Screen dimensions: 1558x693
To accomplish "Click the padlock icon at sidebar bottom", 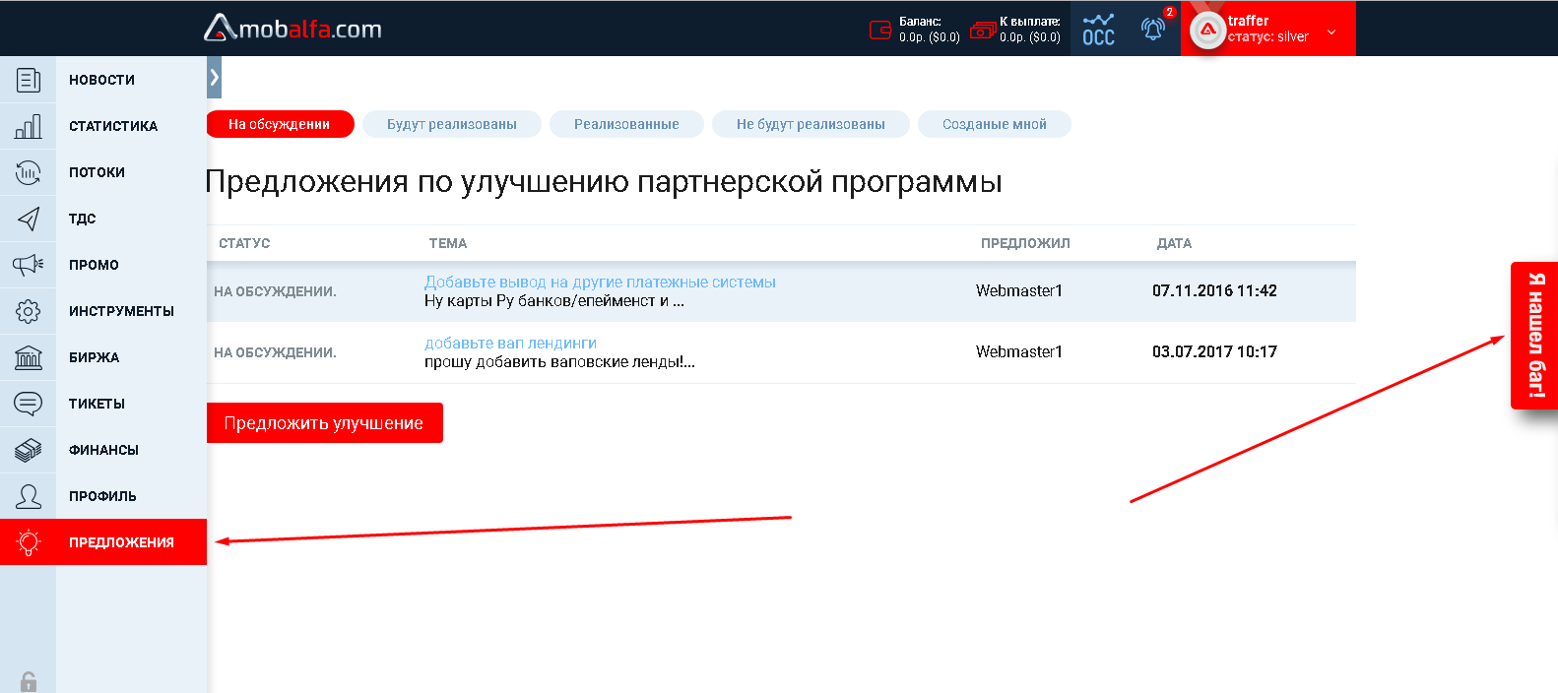I will pos(28,681).
